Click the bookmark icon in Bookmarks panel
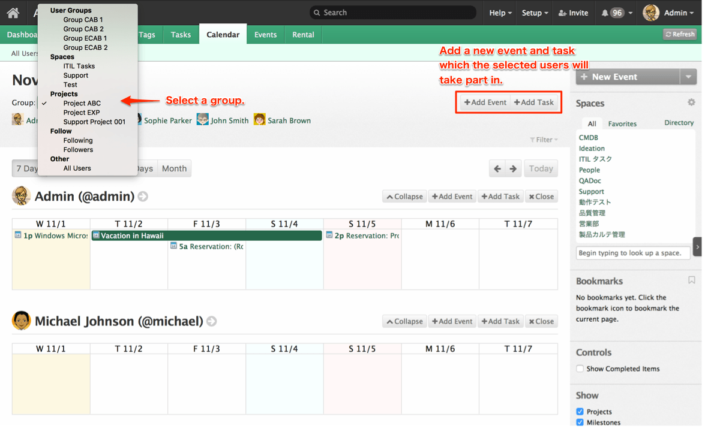Image resolution: width=714 pixels, height=438 pixels. coord(691,280)
